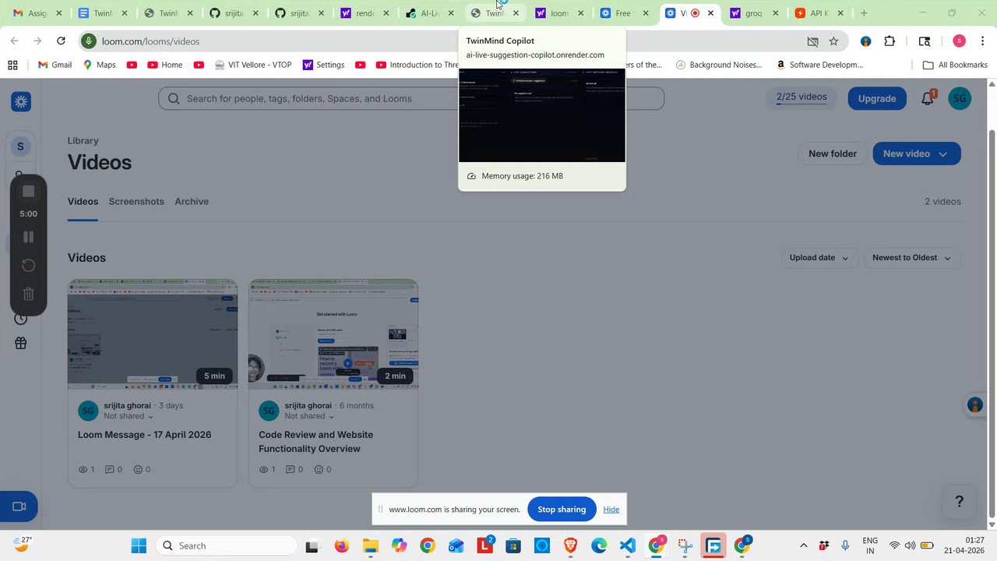Screen dimensions: 997x561
Task: Open the Loom home logo in sidebar
Action: click(x=21, y=101)
